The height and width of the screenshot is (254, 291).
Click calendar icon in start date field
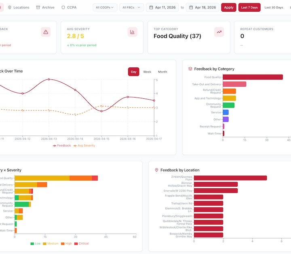[x=151, y=7]
